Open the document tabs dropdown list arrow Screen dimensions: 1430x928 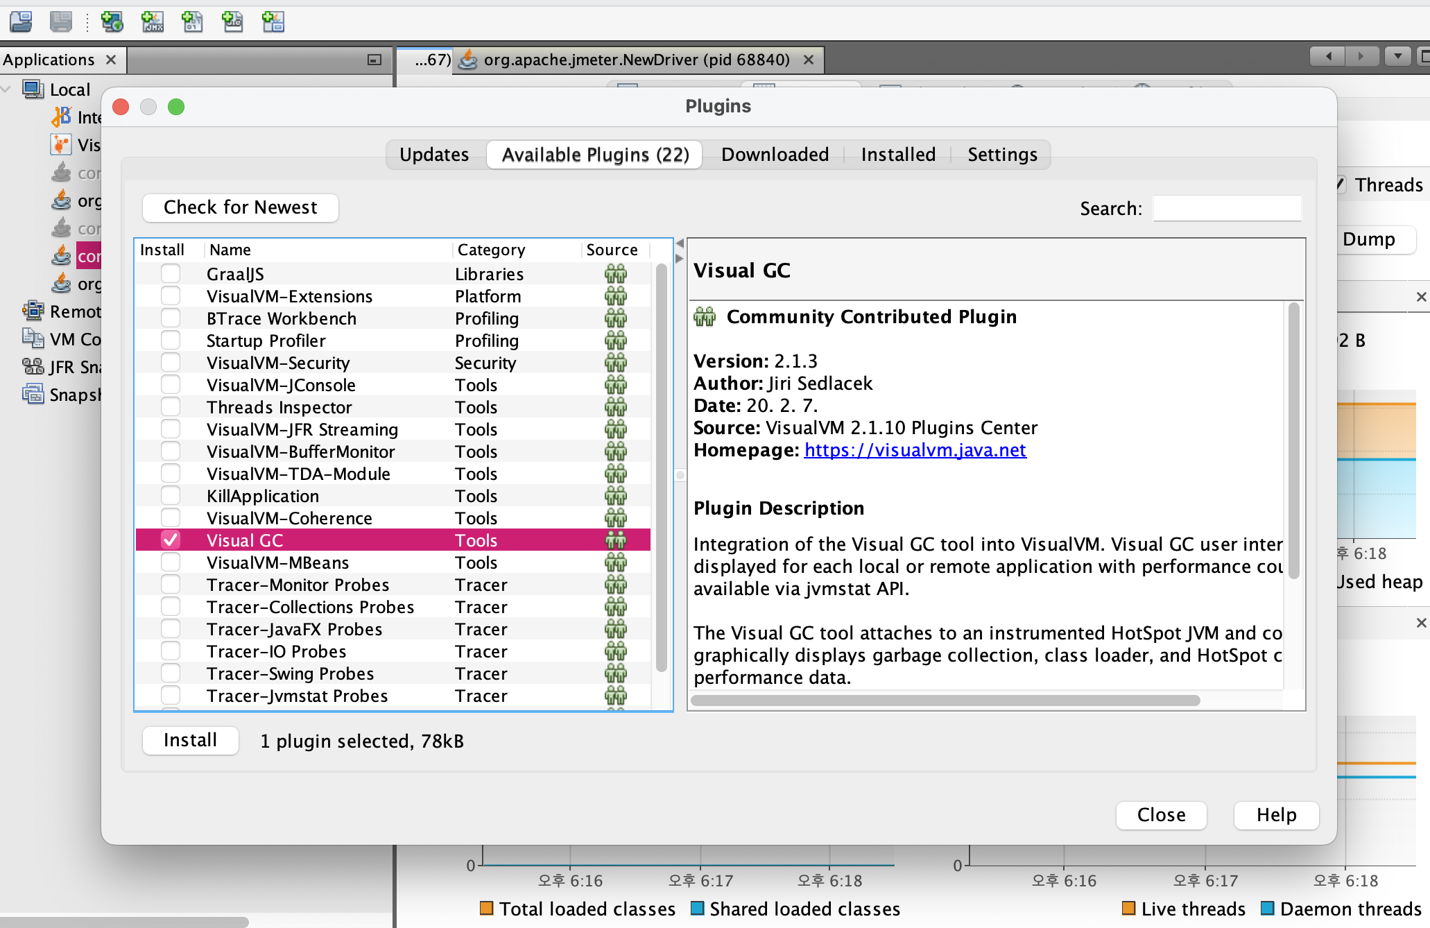point(1397,56)
